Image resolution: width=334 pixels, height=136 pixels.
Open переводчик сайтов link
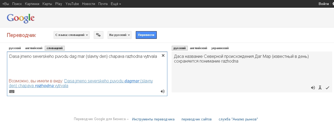pos(197,119)
